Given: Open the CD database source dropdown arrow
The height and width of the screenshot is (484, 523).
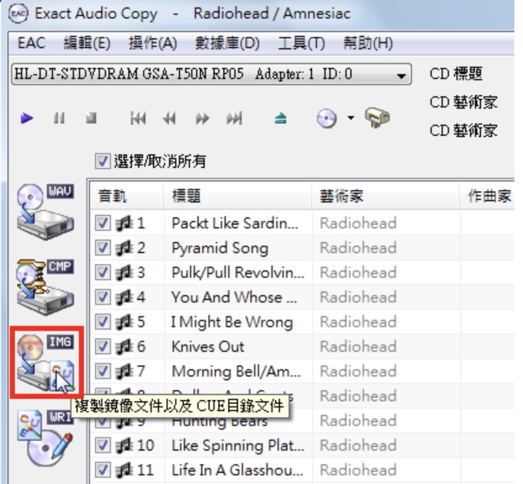Looking at the screenshot, I should click(x=350, y=117).
